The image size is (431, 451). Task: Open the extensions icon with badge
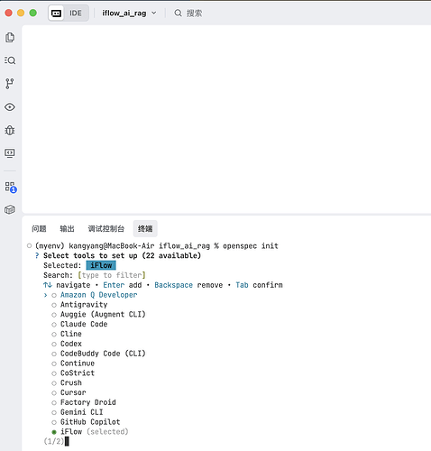click(11, 187)
